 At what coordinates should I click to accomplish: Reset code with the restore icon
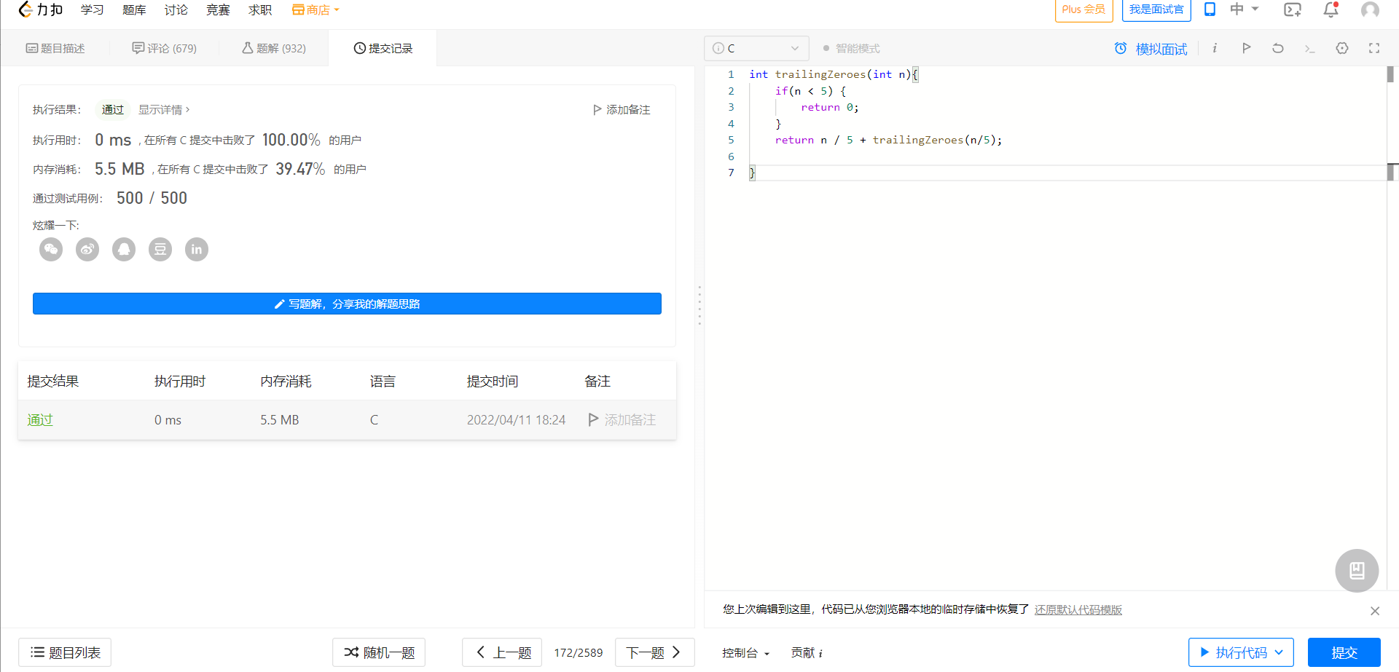click(1278, 48)
